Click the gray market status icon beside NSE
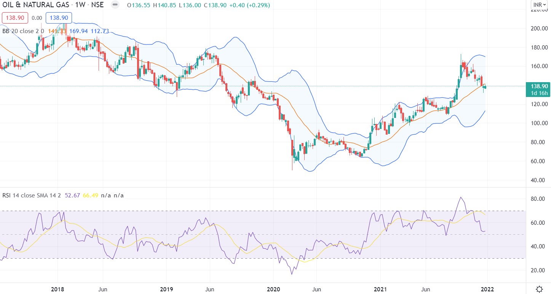 115,5
